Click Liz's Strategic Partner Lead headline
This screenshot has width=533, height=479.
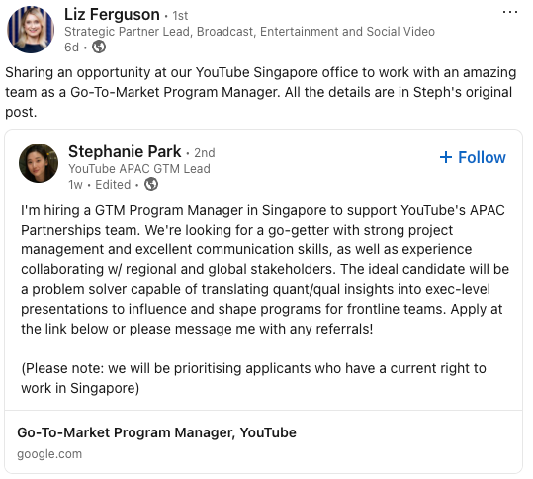(250, 32)
